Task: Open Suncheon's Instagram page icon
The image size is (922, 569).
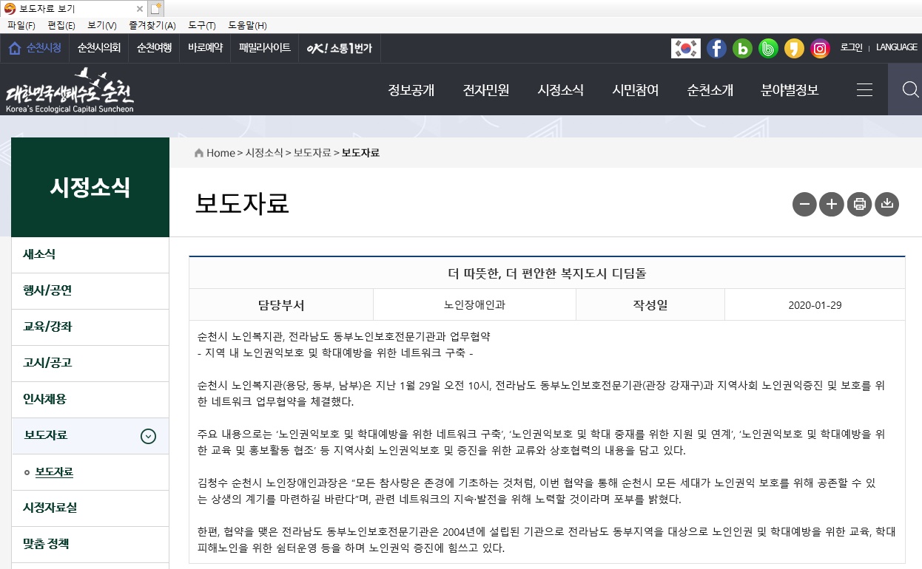Action: point(820,49)
